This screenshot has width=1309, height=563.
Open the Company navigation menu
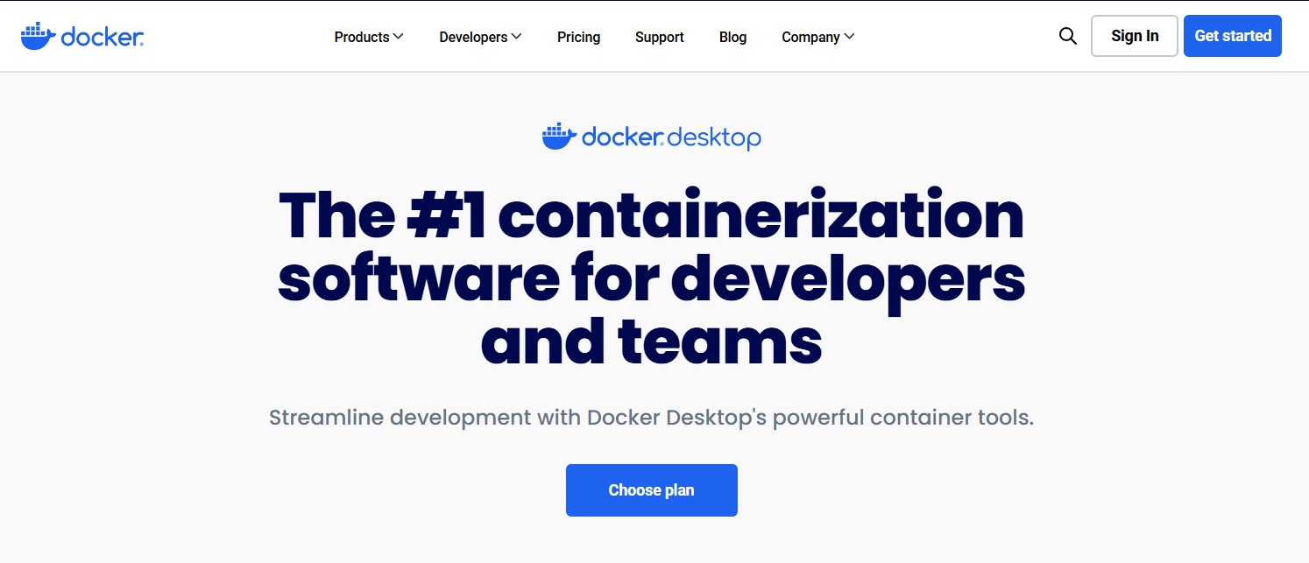point(810,37)
